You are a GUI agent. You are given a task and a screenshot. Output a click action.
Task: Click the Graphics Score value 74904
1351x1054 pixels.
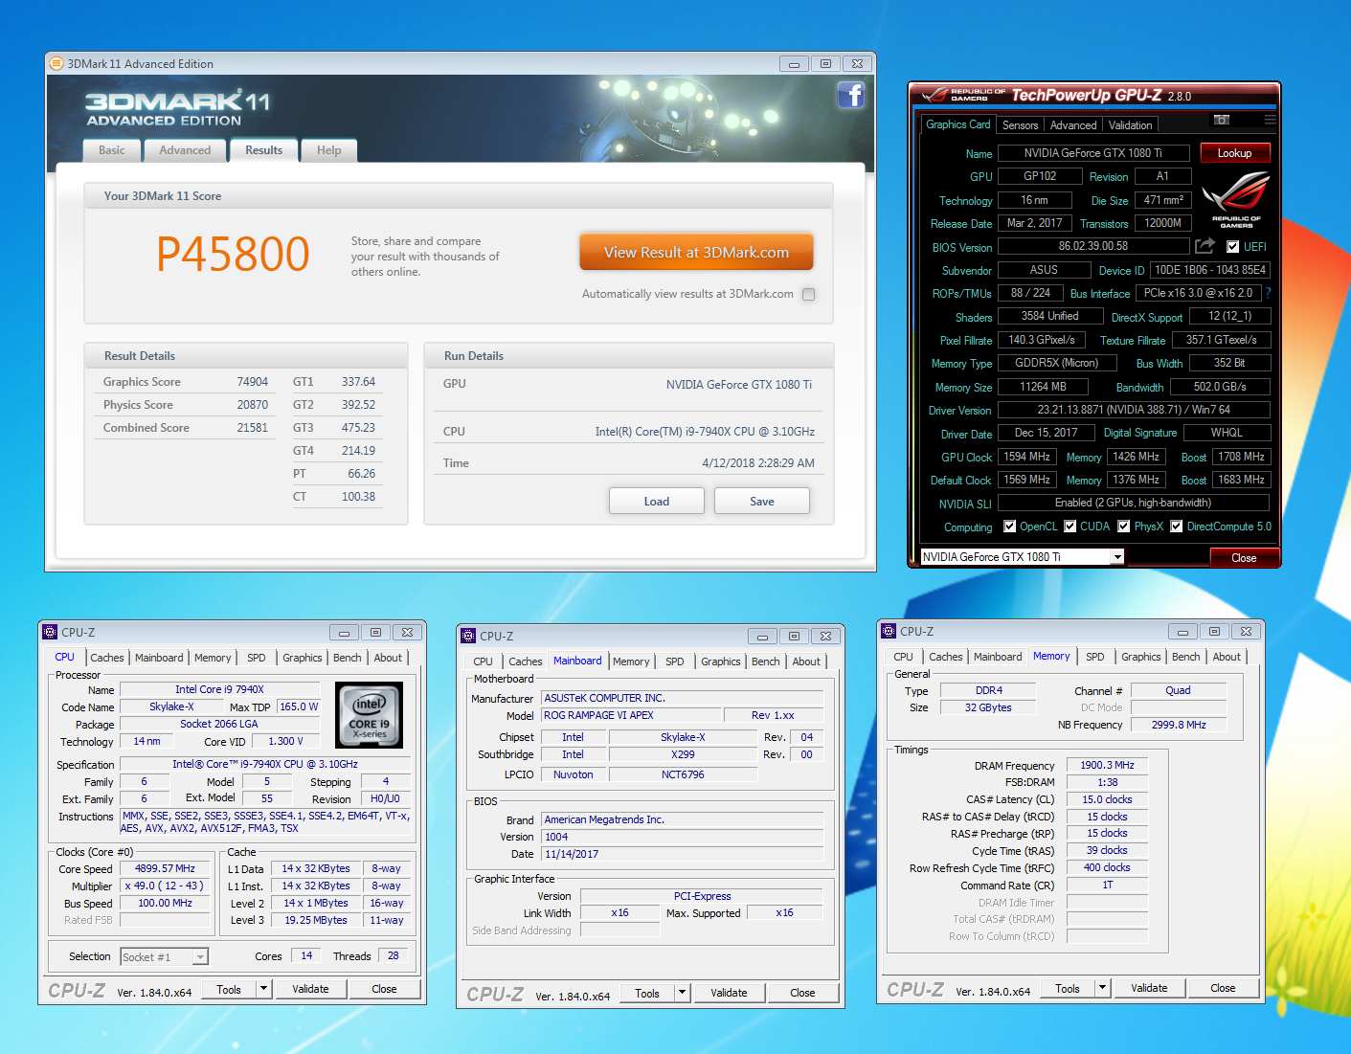253,382
